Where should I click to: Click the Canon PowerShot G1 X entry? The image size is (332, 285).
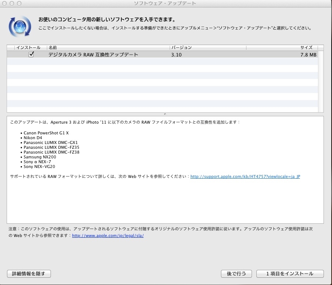point(46,133)
